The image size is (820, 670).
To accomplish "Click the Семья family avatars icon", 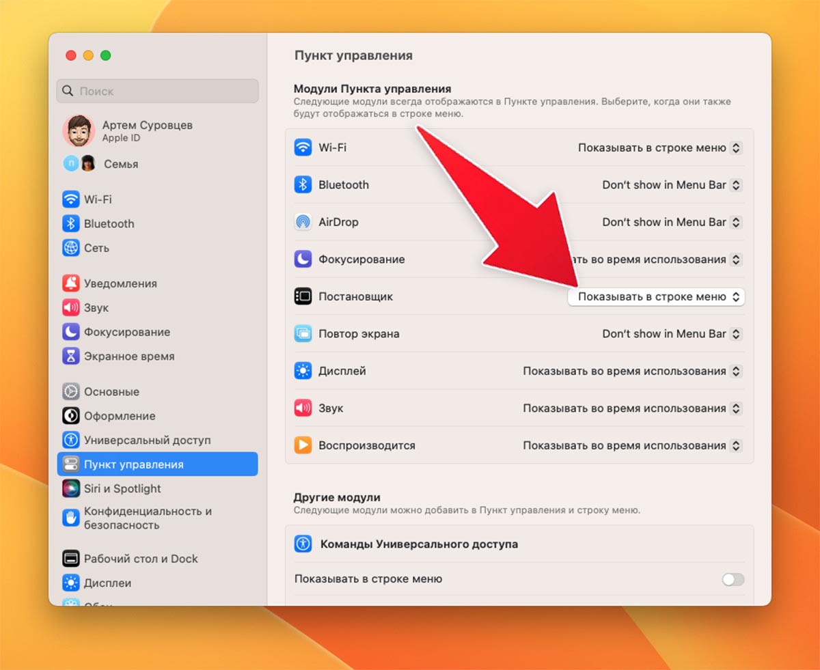I will (x=79, y=164).
